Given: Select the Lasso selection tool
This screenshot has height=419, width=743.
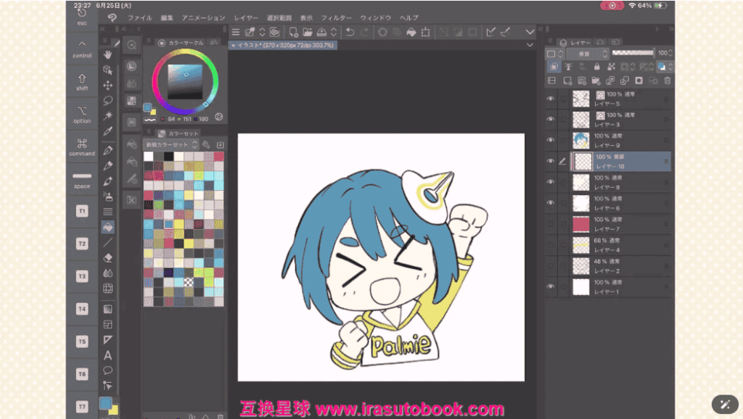Looking at the screenshot, I should (107, 100).
